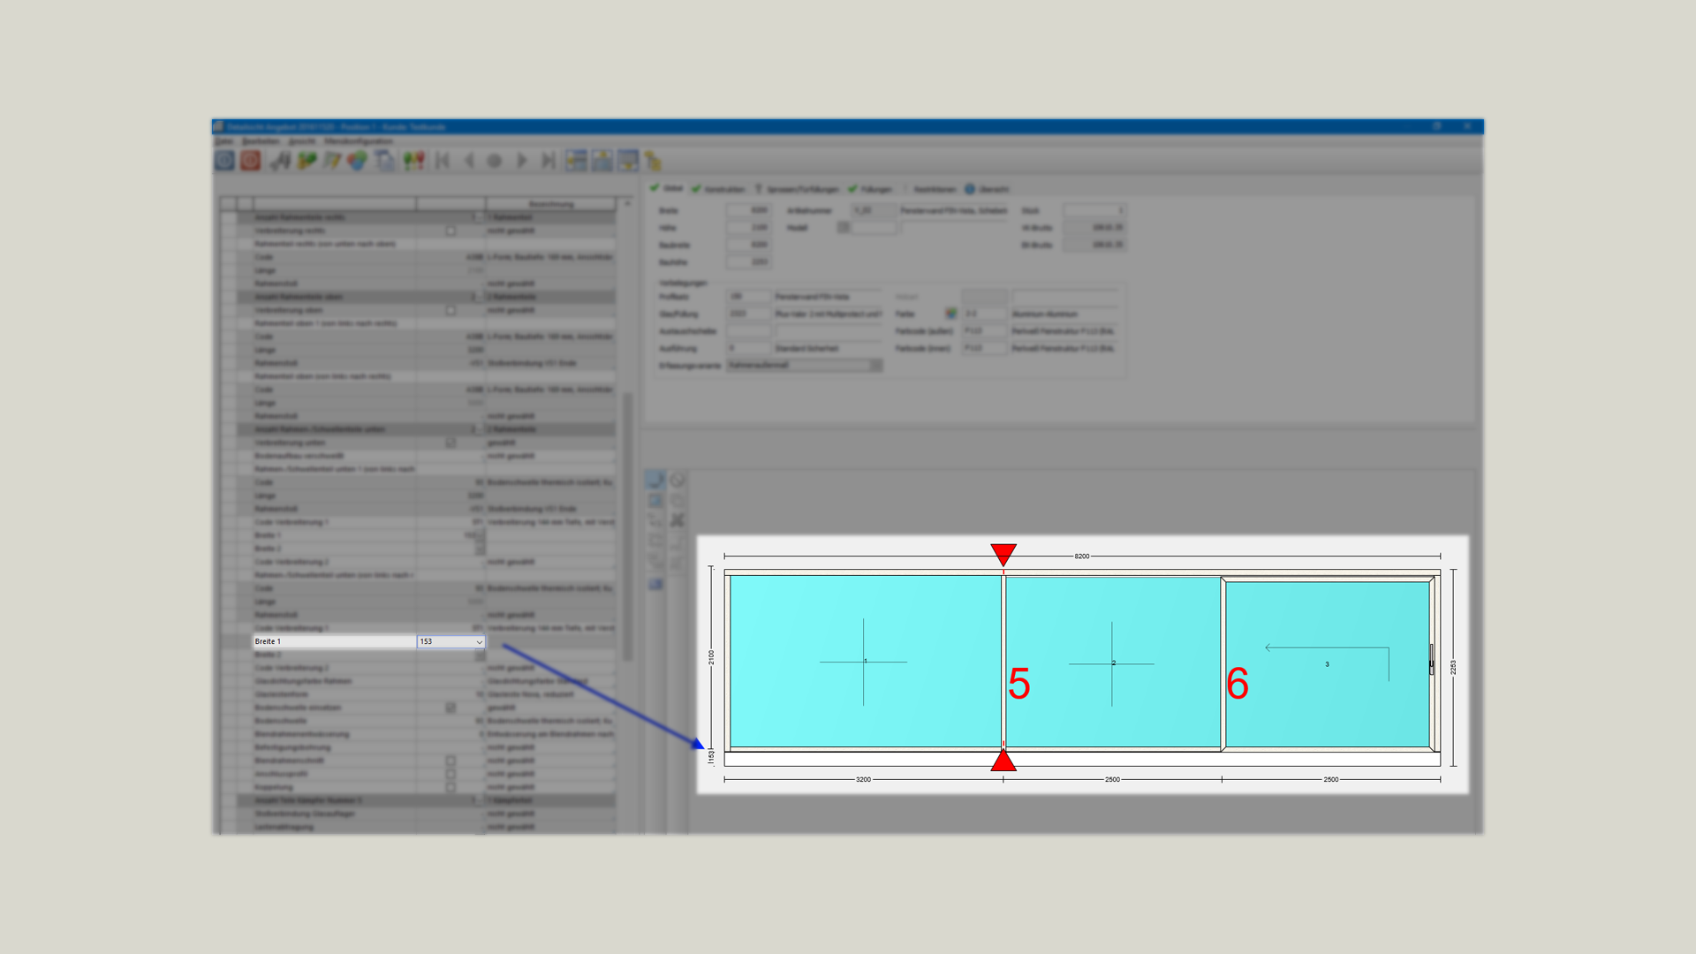The image size is (1696, 954).
Task: Jump to last position toolbar arrow
Action: [549, 161]
